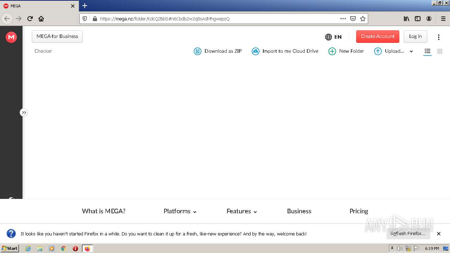
Task: Show hidden system tray icons
Action: click(392, 248)
